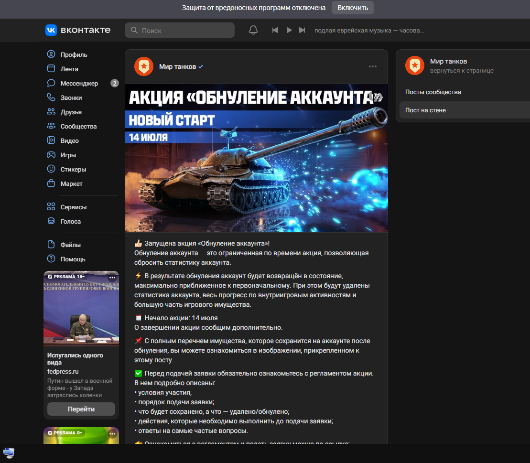Click the Игры gamepad icon
The image size is (530, 463).
coord(51,155)
